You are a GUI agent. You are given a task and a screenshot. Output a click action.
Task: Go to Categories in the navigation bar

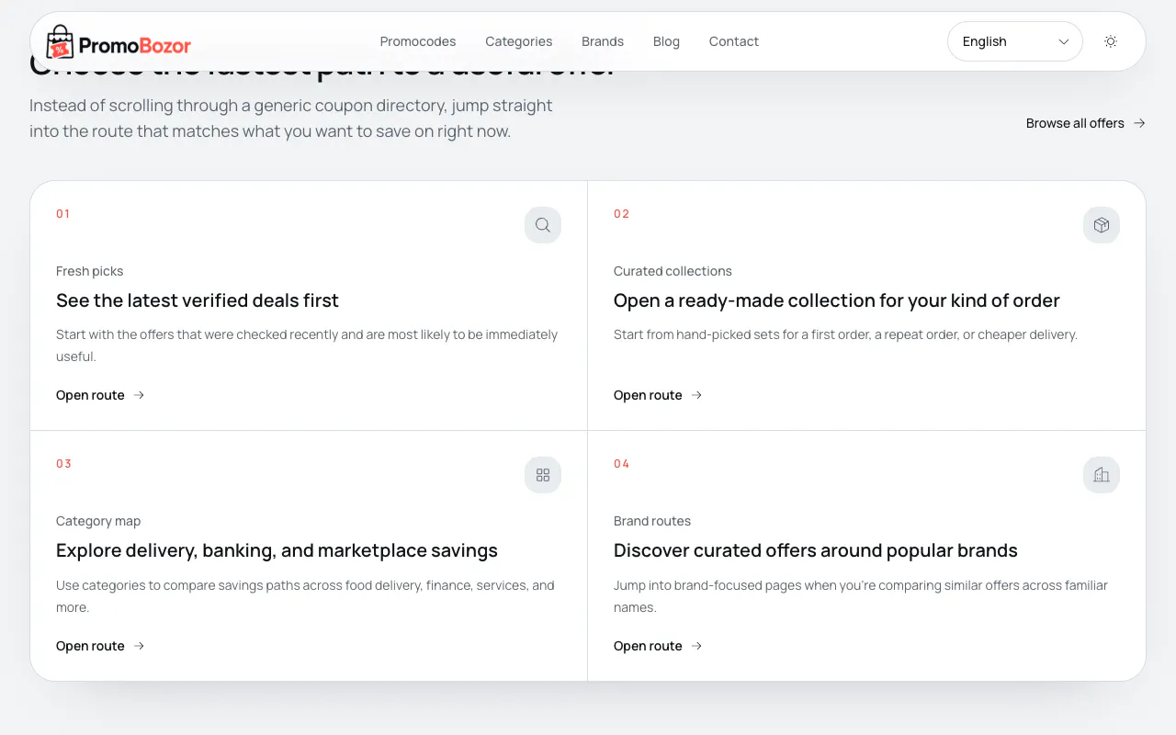519,41
